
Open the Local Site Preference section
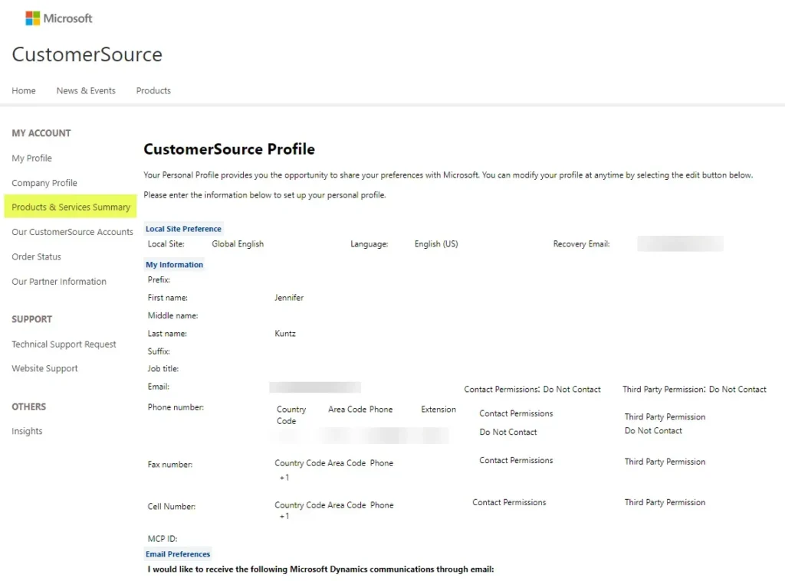(183, 228)
